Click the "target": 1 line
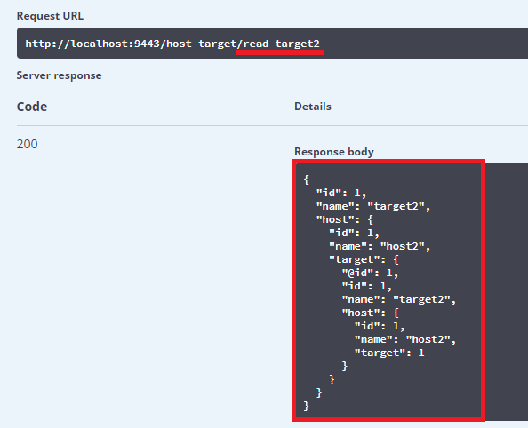Image resolution: width=528 pixels, height=428 pixels. click(389, 353)
